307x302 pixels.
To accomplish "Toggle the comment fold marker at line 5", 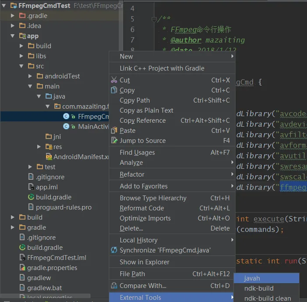I will [154, 19].
